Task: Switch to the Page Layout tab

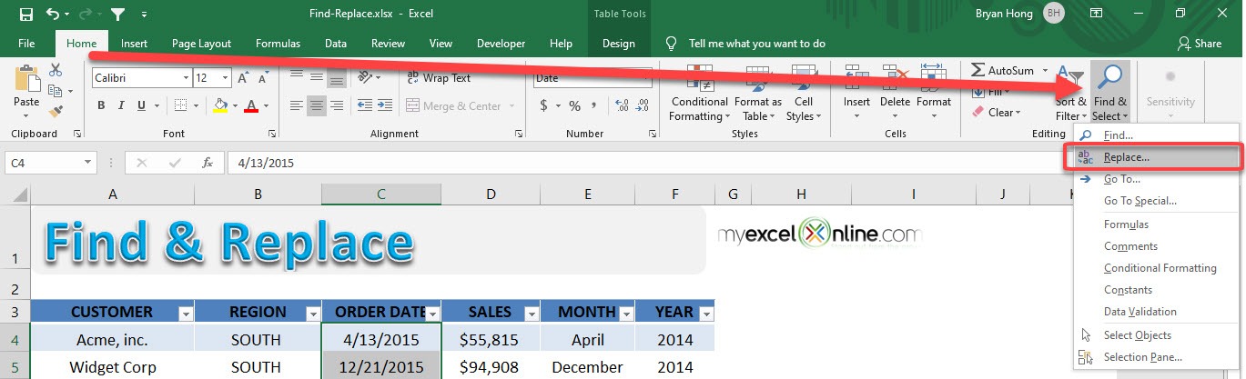Action: 201,44
